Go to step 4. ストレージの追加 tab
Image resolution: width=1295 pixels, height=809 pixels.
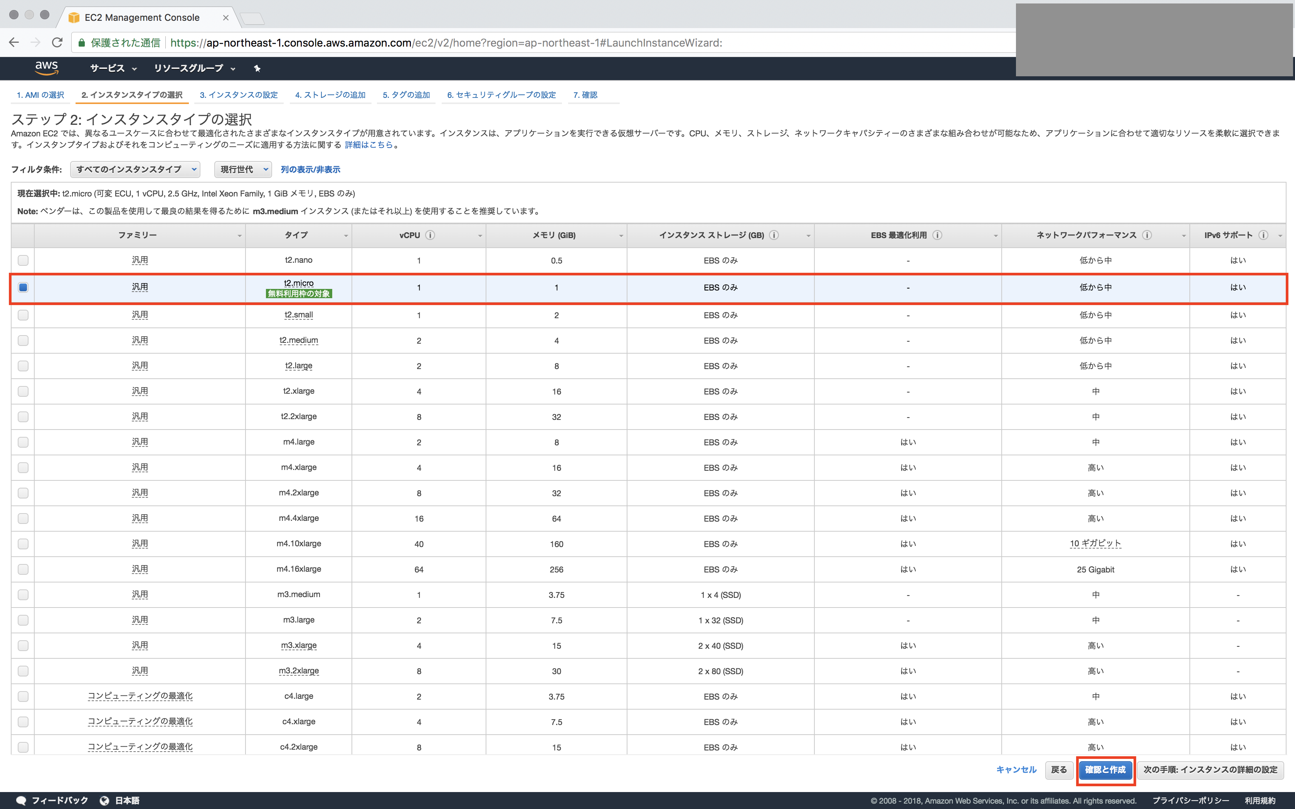330,95
